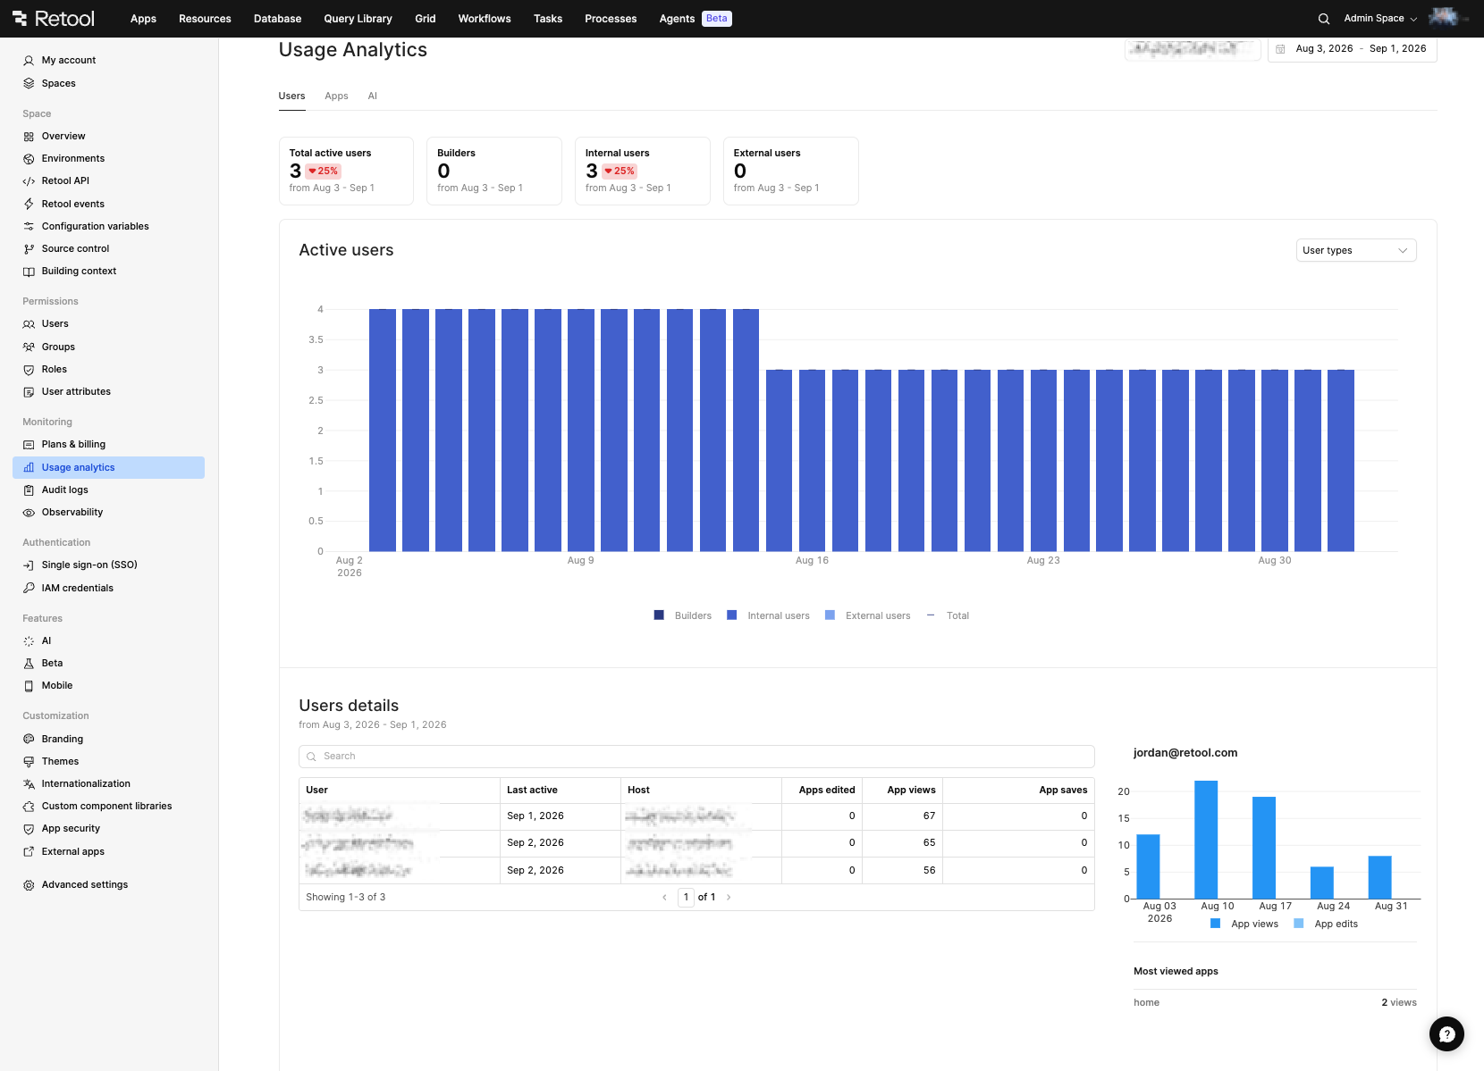Click the Audit logs clipboard icon

(29, 490)
